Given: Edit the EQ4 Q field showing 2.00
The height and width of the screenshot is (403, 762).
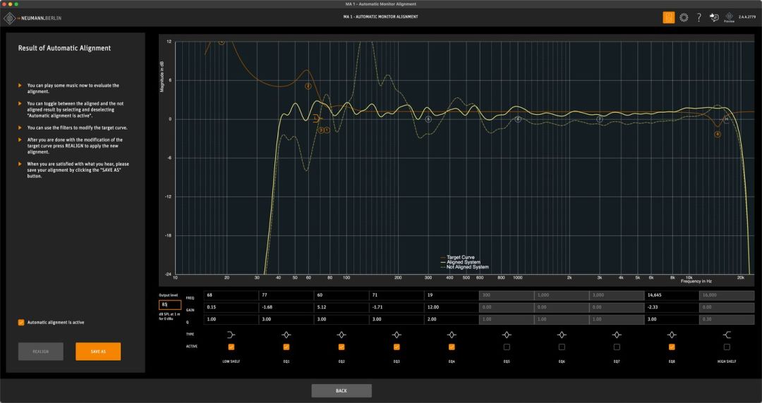Looking at the screenshot, I should (452, 319).
